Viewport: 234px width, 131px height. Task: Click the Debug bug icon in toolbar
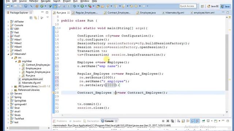coord(74,6)
